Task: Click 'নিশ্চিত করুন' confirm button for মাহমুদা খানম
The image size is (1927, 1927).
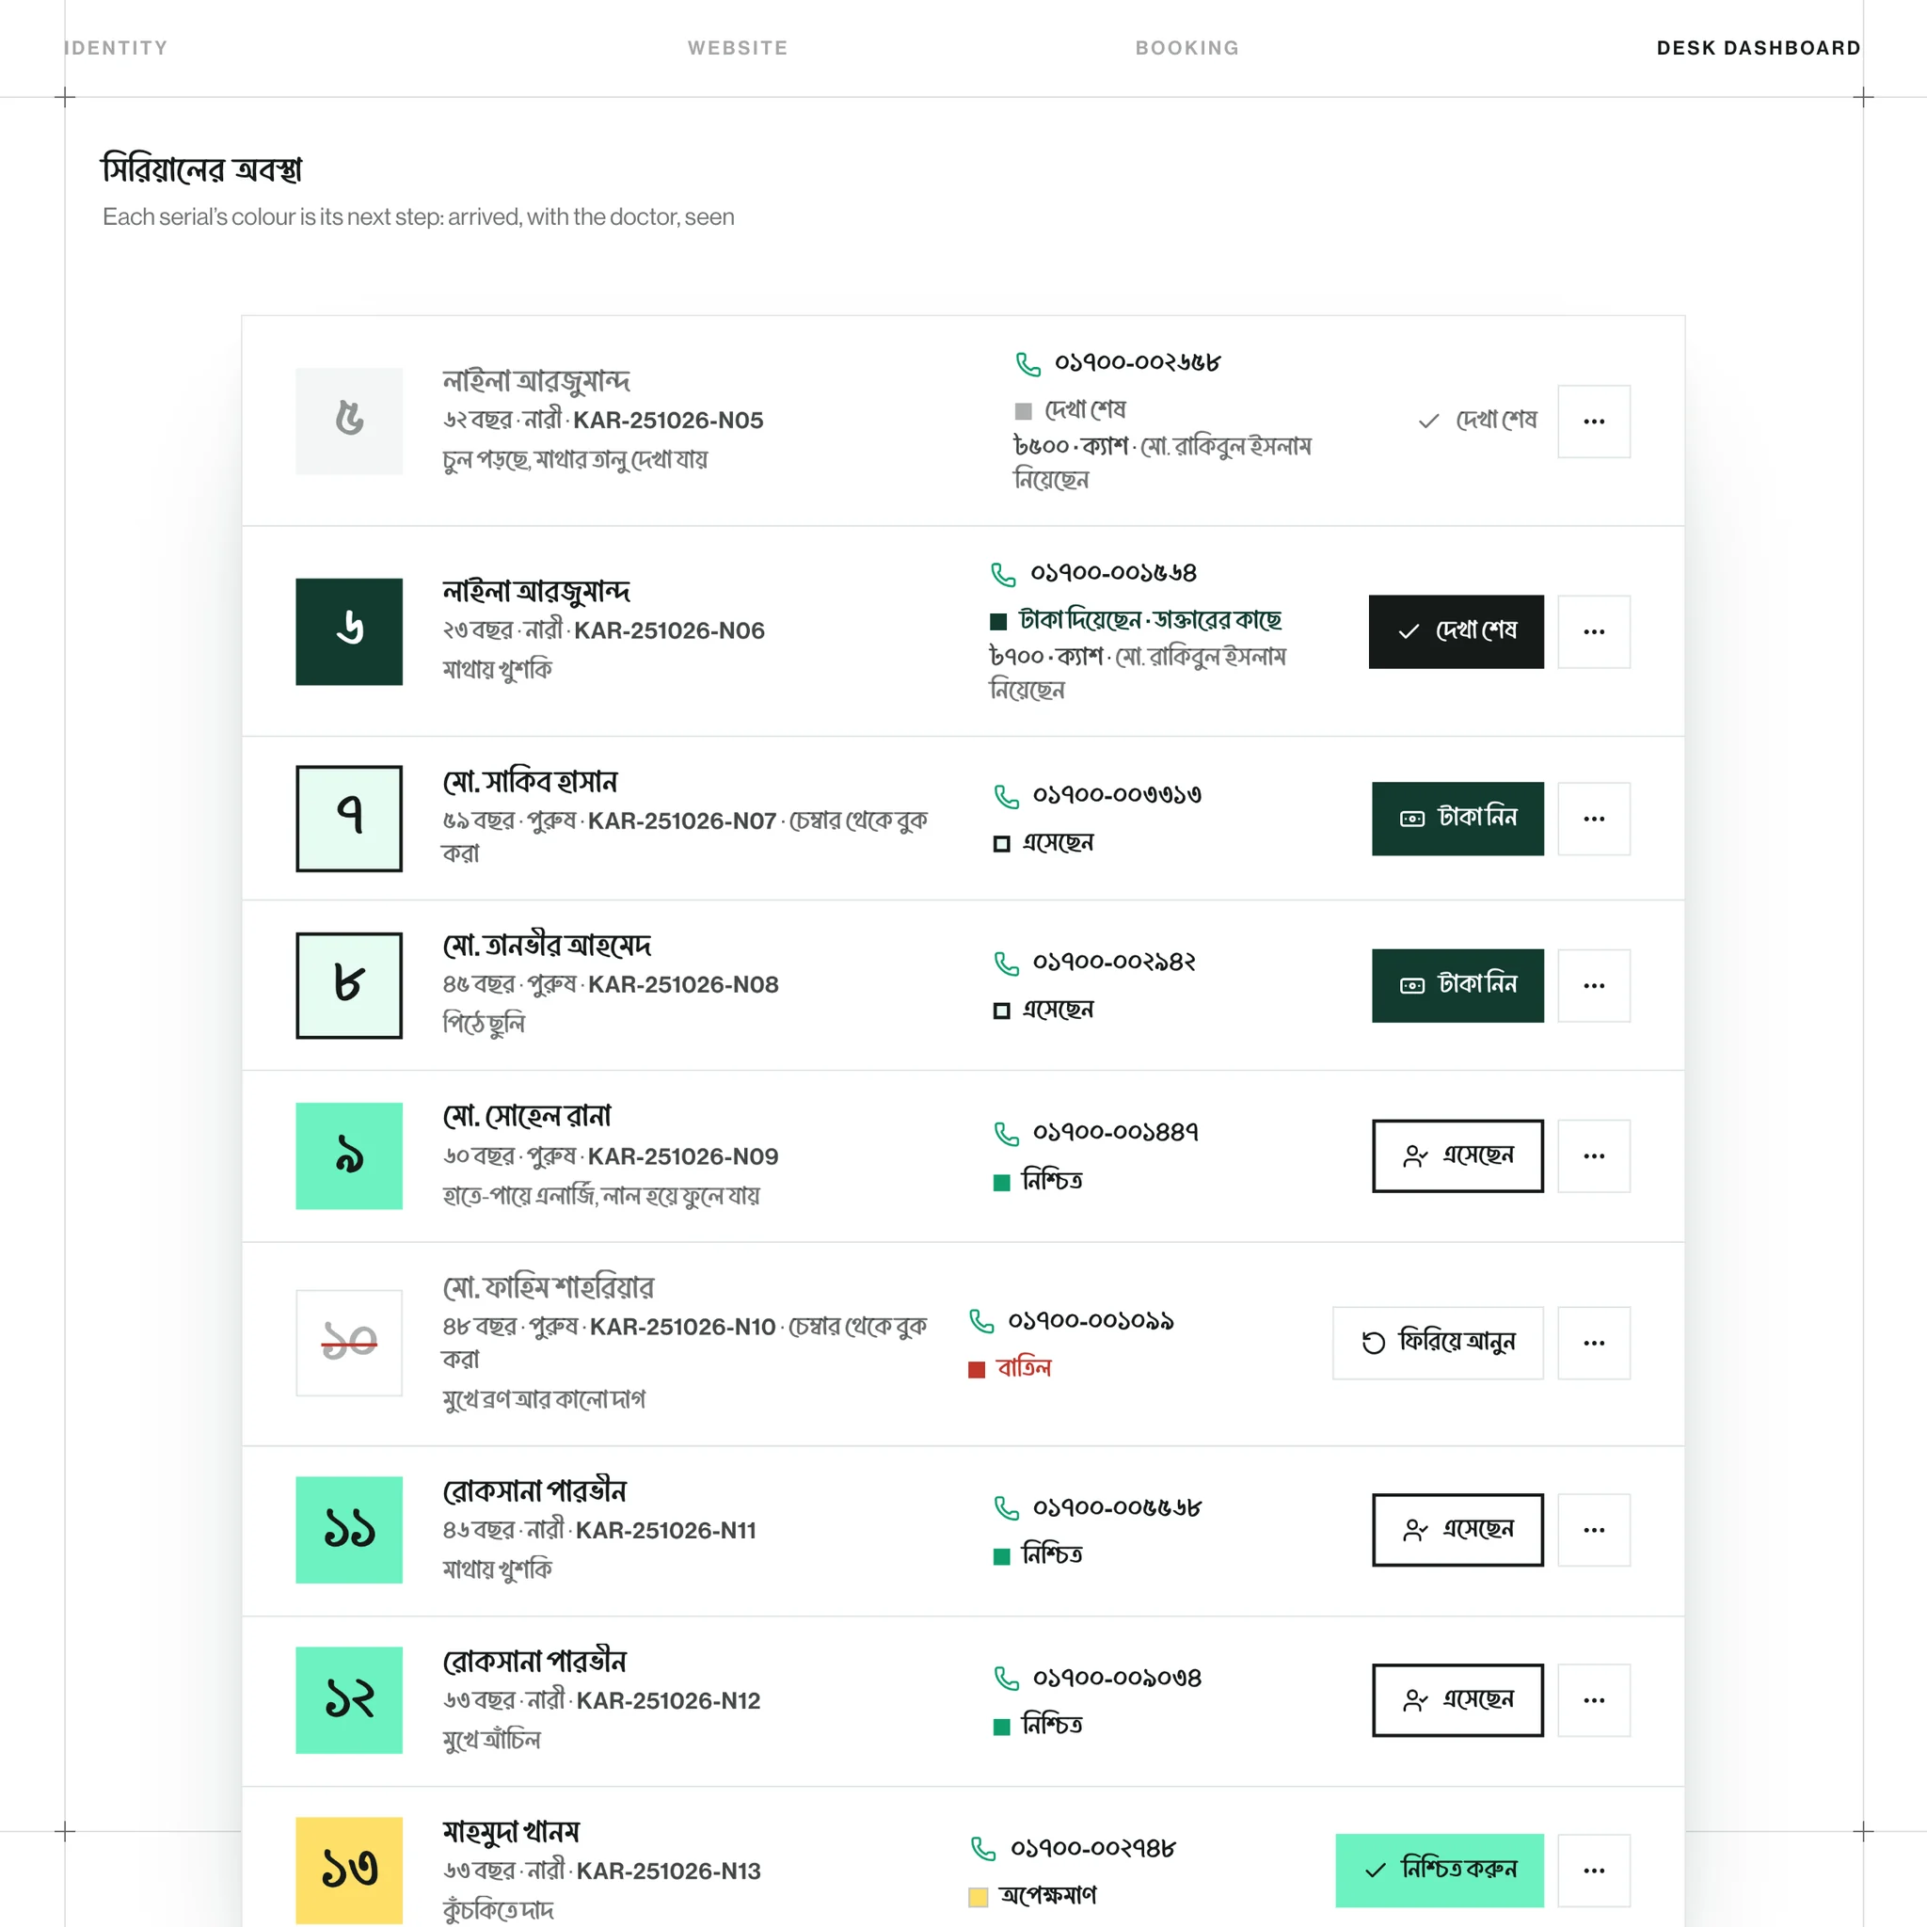Action: [x=1440, y=1871]
